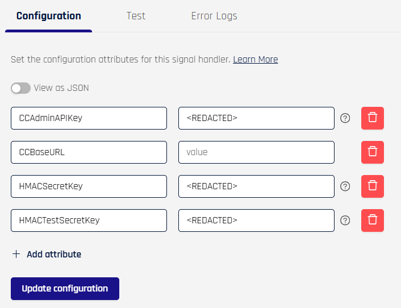
Task: Click help icon next to CCAdminAPIKey value
Action: coord(345,118)
